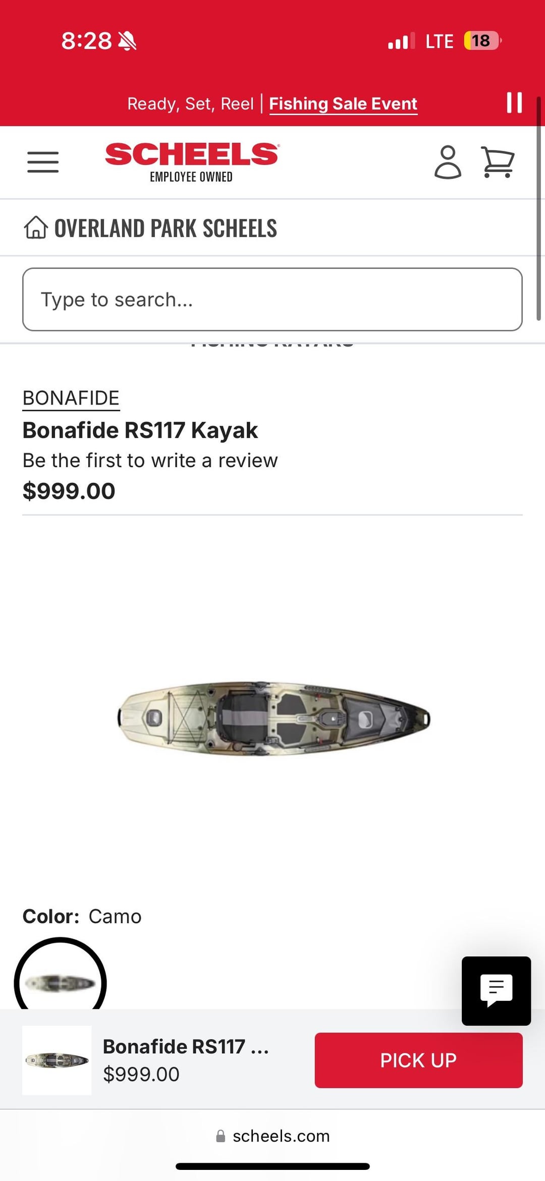Tap the truncated Bonafide RS117 sticky title
This screenshot has width=545, height=1181.
[x=186, y=1047]
